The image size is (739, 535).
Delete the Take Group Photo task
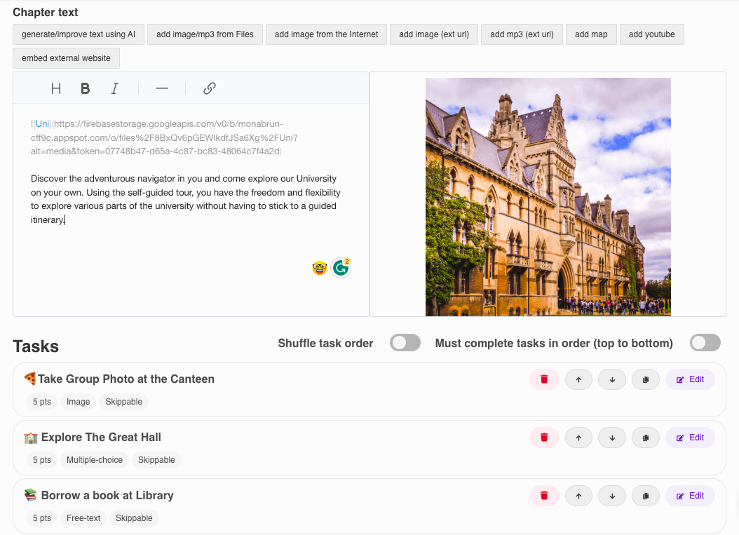coord(544,379)
